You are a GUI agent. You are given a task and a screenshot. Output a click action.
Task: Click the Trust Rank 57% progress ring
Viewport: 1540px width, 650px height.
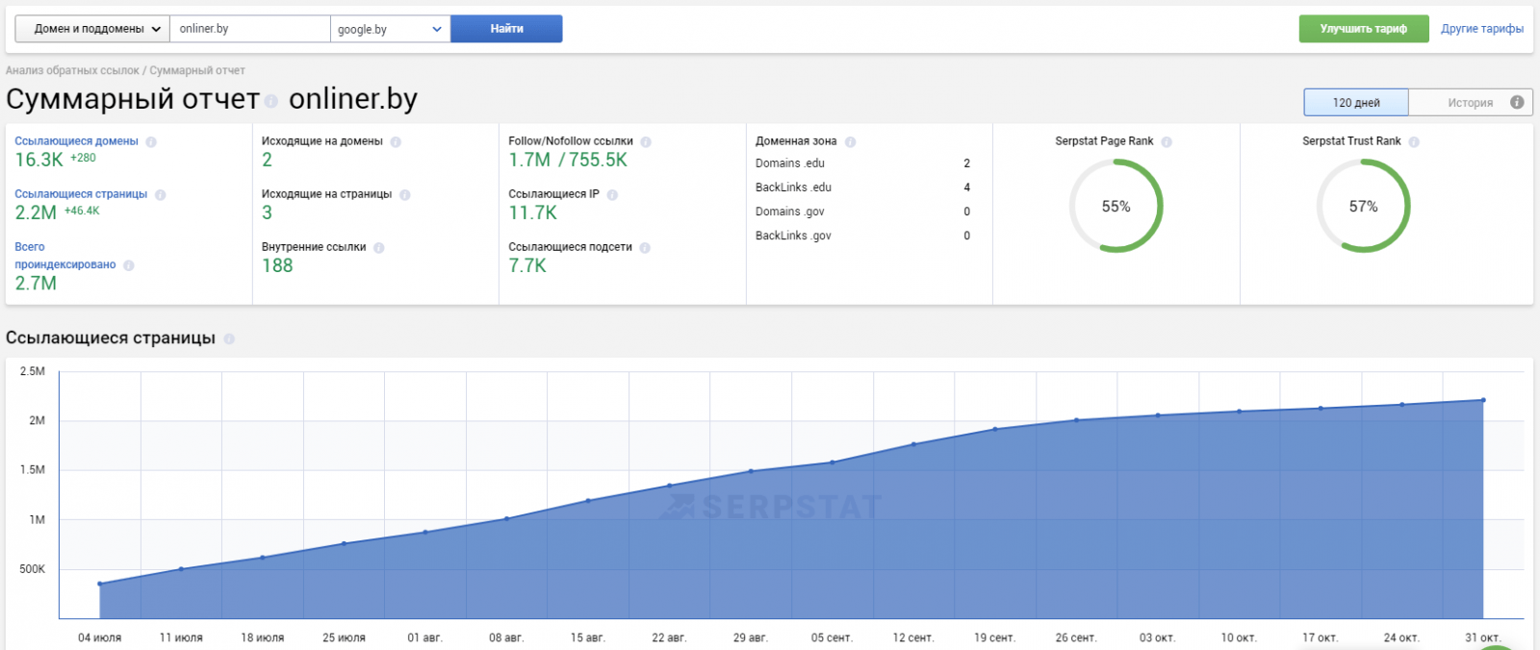[x=1363, y=206]
